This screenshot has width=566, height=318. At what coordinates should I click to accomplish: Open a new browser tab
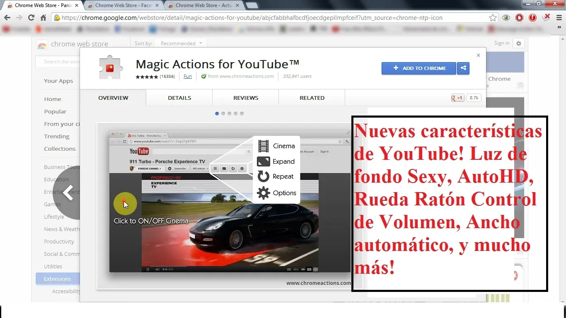click(252, 5)
